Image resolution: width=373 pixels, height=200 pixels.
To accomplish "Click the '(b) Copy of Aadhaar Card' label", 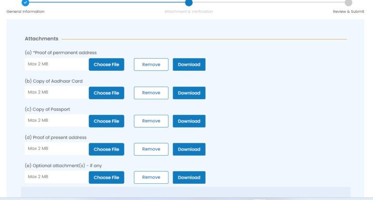I will click(x=54, y=81).
